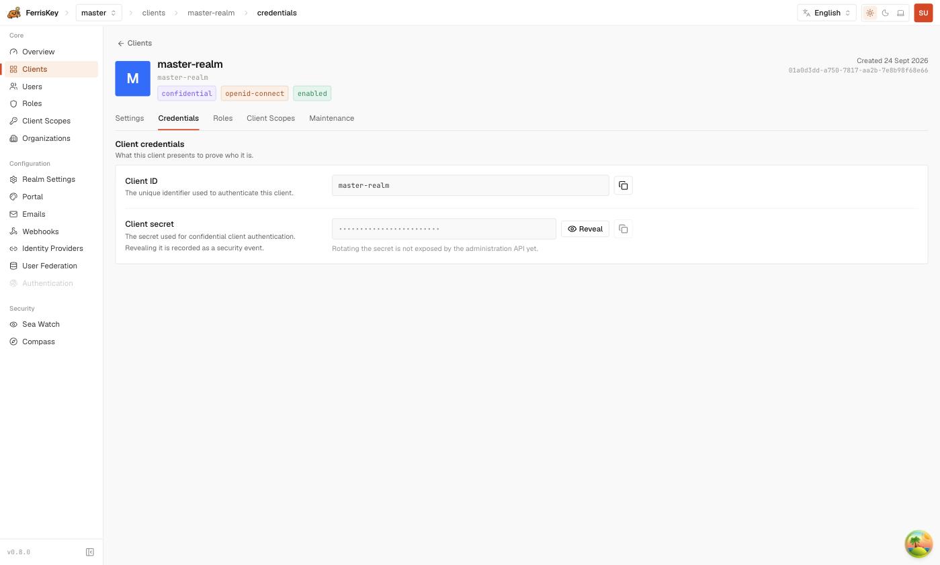Switch to the Roles tab
Screen dimensions: 940x565
pos(223,118)
